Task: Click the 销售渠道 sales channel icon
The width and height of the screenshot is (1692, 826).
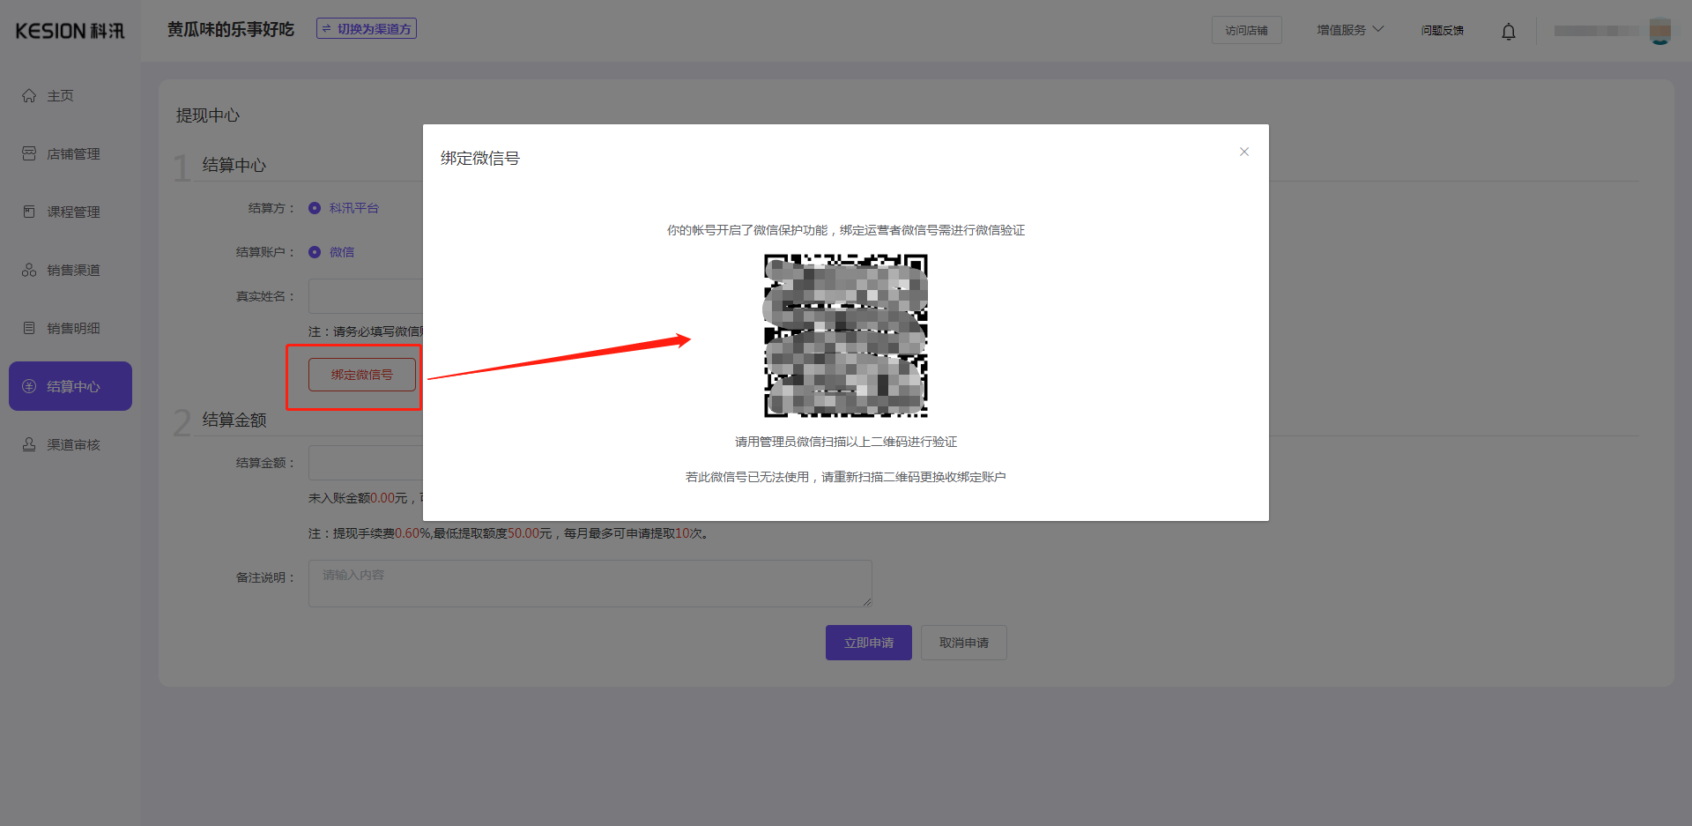Action: pyautogui.click(x=28, y=270)
